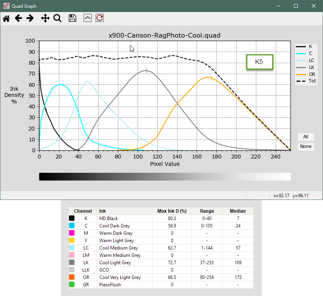The height and width of the screenshot is (296, 323).
Task: Click the Quad Graph app icon
Action: (x=6, y=6)
